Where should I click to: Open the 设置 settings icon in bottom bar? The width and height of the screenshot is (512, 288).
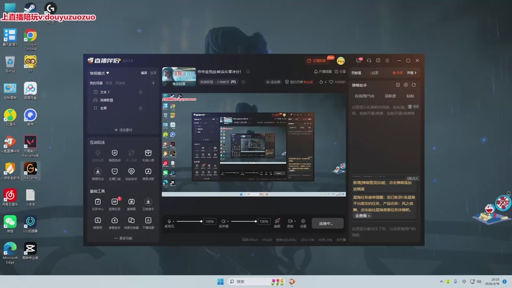303,221
